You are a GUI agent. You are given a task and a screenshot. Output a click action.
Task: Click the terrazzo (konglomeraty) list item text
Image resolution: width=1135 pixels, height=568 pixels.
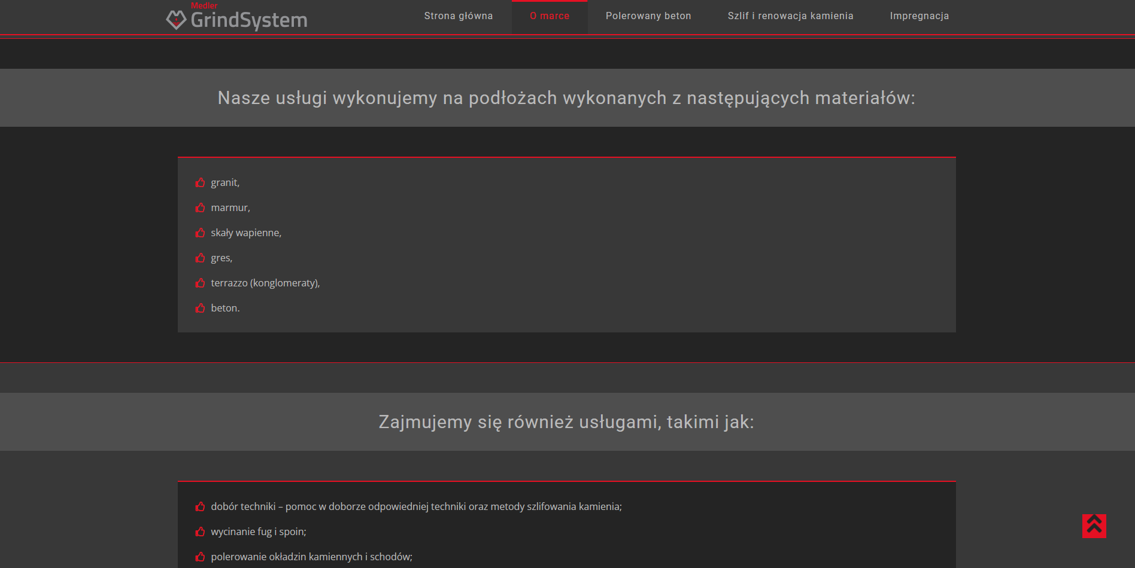coord(265,283)
